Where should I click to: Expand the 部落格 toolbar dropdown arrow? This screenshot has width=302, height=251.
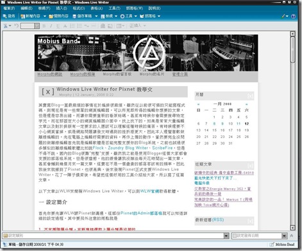coord(159,16)
